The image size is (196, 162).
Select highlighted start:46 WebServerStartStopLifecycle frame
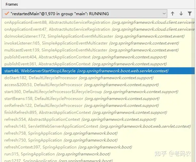point(98,71)
